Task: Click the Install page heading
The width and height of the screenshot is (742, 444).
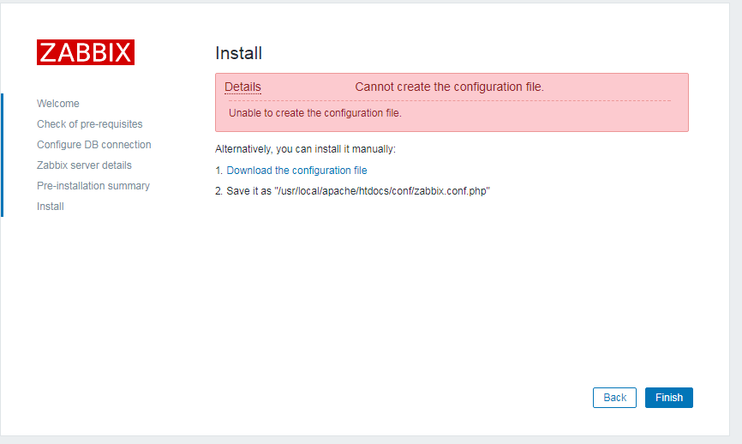Action: click(238, 53)
